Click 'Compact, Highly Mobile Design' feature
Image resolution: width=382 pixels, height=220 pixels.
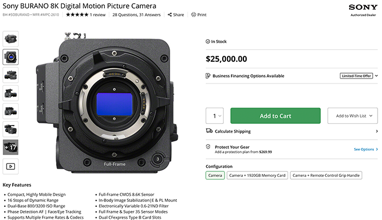click(x=37, y=194)
